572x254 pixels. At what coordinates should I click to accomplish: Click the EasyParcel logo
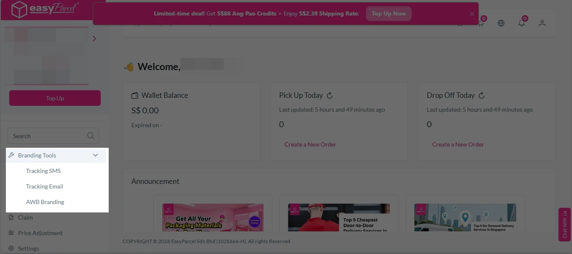[x=40, y=10]
